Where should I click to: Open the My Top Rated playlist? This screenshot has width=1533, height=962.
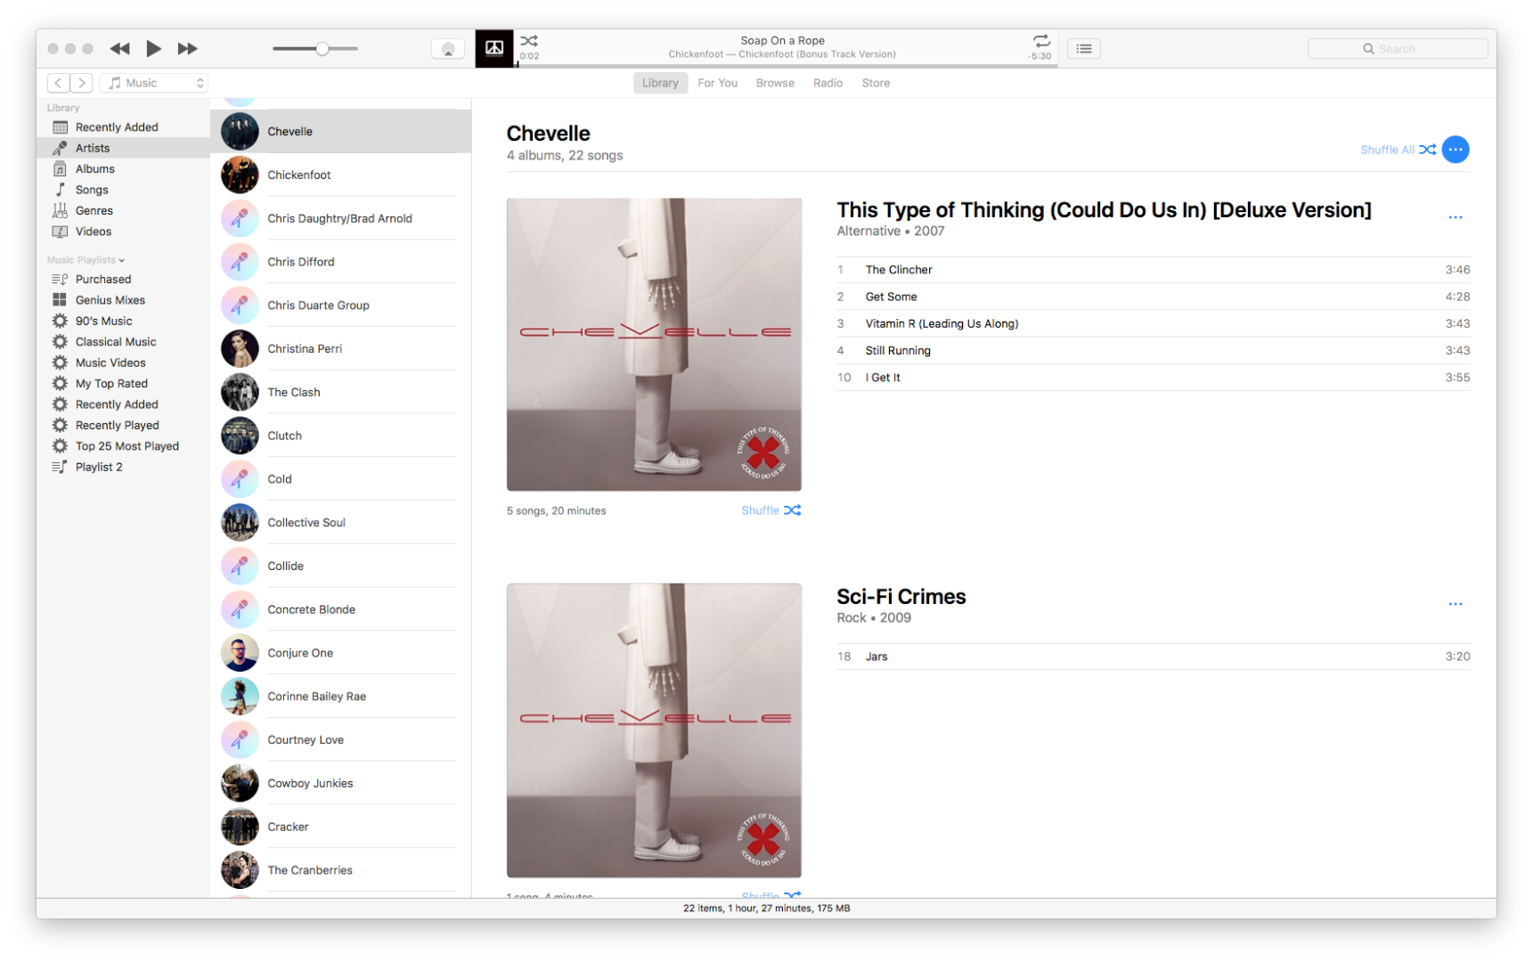click(123, 384)
